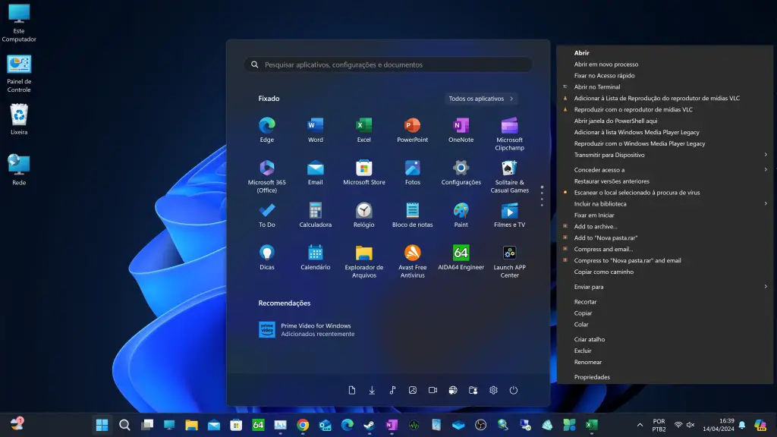The image size is (777, 437).
Task: Open Configurações from pinned apps
Action: pyautogui.click(x=461, y=172)
